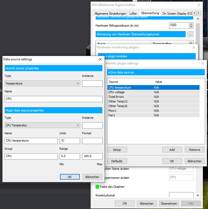Screen dimensions: 208x209
Task: Decrease Hardware Abfragezeitraum with the down spinner
Action: pyautogui.click(x=191, y=27)
